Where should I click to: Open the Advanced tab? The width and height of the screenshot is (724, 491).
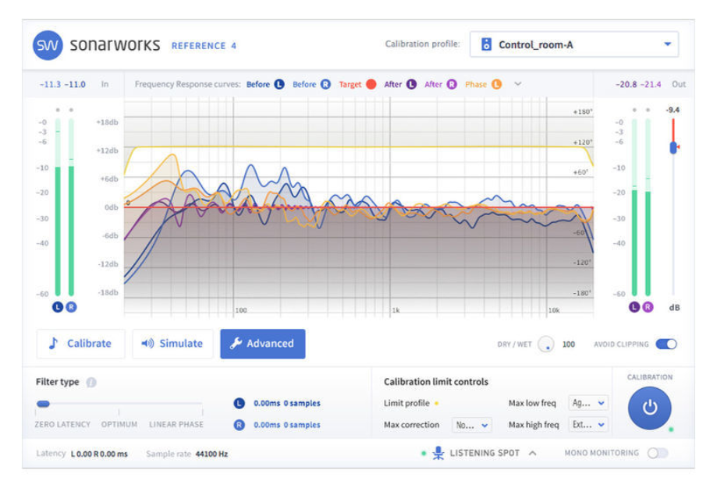coord(263,344)
